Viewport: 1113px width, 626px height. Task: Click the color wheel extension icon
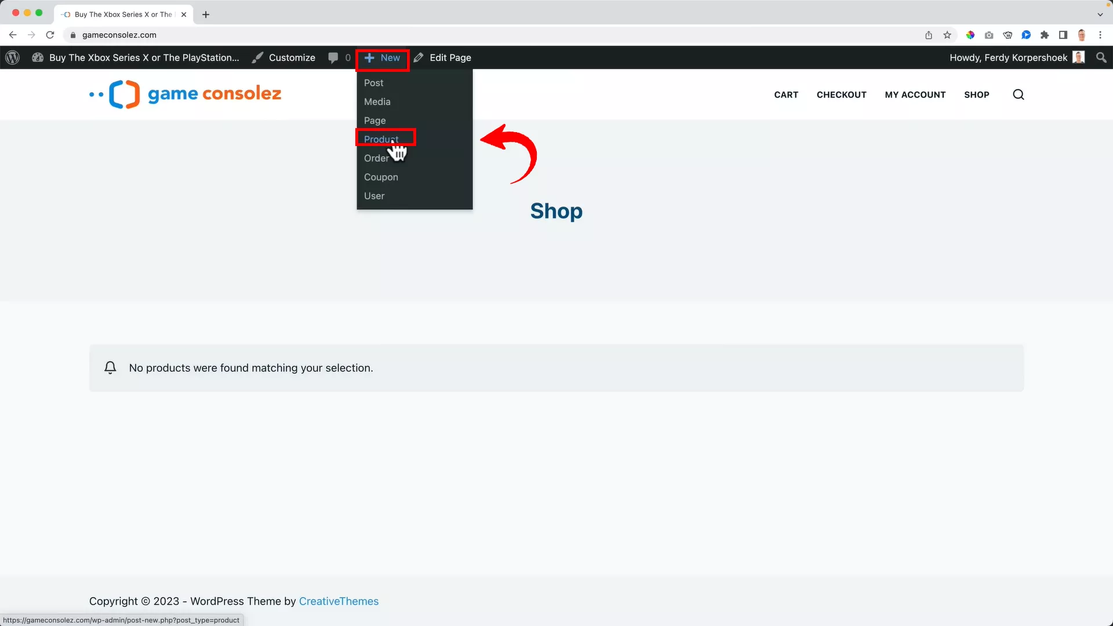pos(970,35)
